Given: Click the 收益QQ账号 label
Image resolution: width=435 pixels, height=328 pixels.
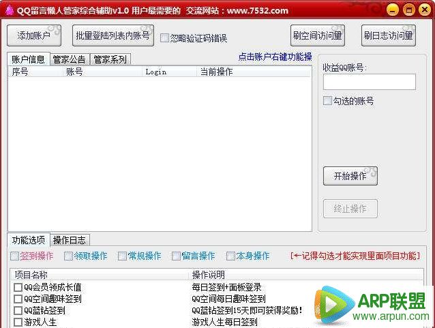Looking at the screenshot, I should click(345, 68).
